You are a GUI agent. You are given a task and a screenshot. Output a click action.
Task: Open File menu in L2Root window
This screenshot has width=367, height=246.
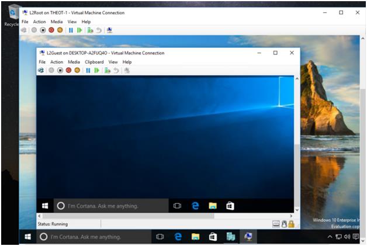[x=25, y=22]
